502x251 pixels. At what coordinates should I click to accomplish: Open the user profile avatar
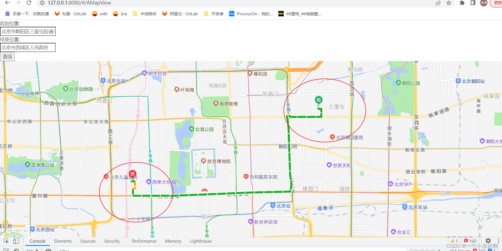point(484,3)
